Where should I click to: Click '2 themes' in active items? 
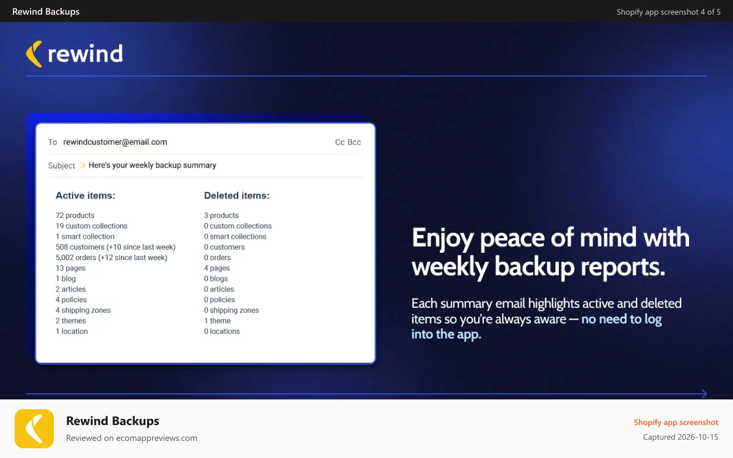pyautogui.click(x=71, y=321)
